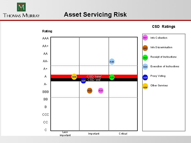Click the light blue AS4 legend icon

(x=145, y=67)
